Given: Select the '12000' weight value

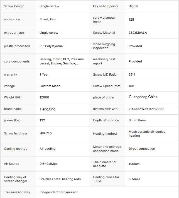Looking at the screenshot, I should (44, 97).
